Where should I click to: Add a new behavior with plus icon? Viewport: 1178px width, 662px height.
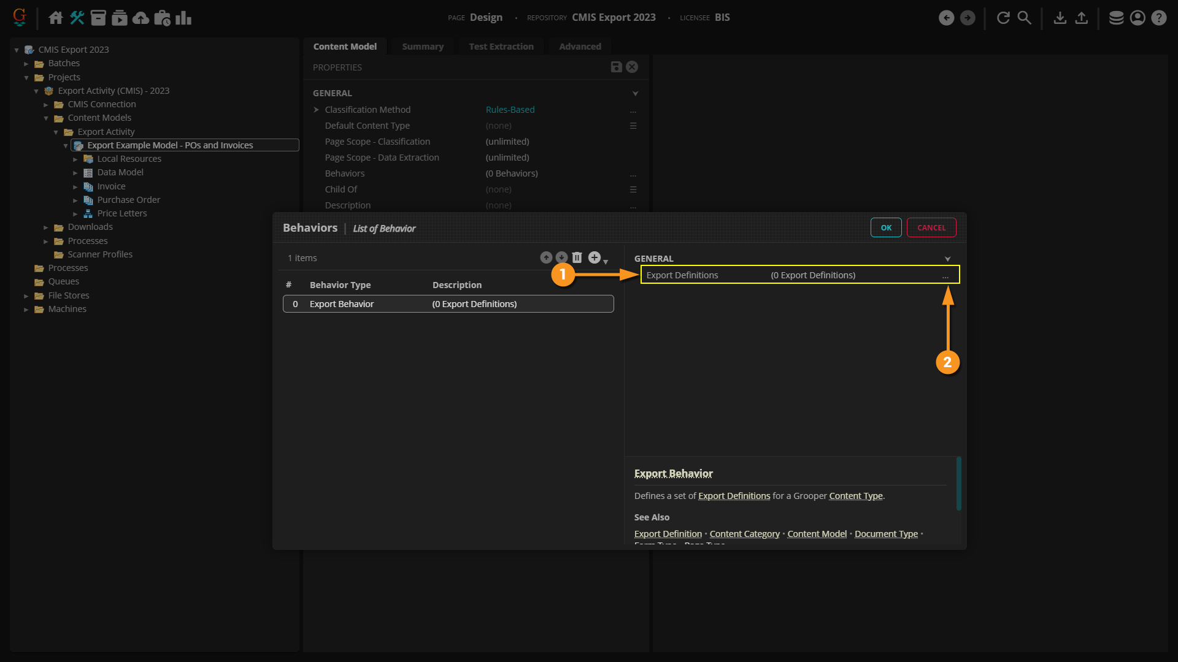point(594,257)
